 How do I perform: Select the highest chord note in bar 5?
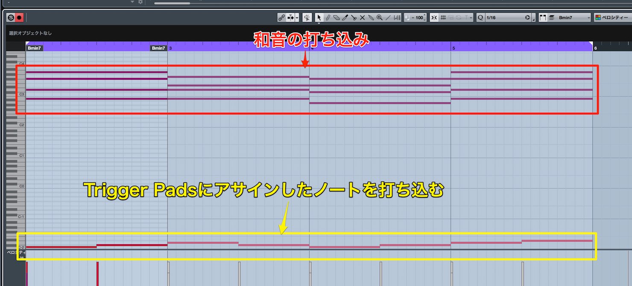click(x=522, y=72)
